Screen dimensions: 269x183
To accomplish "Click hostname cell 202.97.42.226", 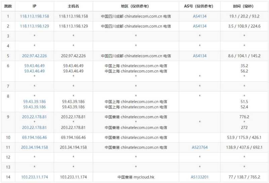I will [x=73, y=56].
